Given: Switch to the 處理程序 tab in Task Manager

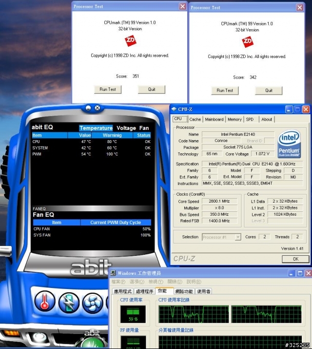Looking at the screenshot, I should click(144, 291).
